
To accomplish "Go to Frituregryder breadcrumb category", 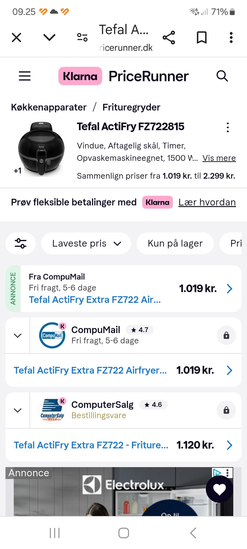I will point(131,107).
